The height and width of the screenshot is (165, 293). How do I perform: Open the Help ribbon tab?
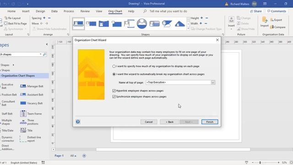tap(131, 11)
